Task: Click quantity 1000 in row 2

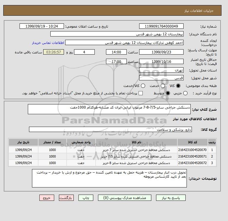Action: 52,156
